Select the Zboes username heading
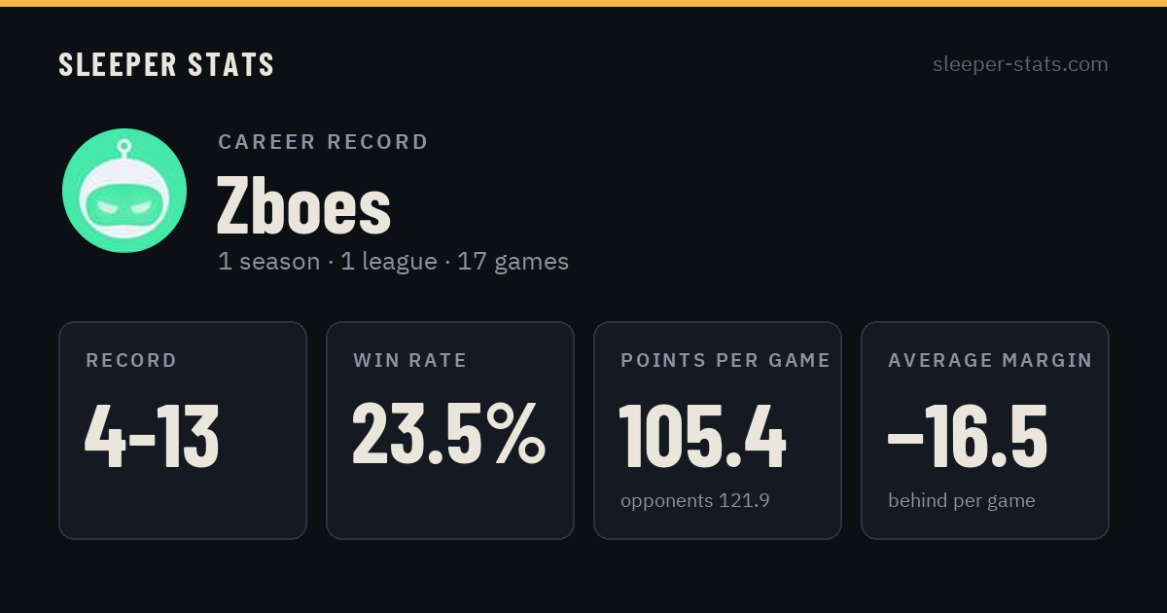Image resolution: width=1167 pixels, height=613 pixels. click(x=303, y=206)
